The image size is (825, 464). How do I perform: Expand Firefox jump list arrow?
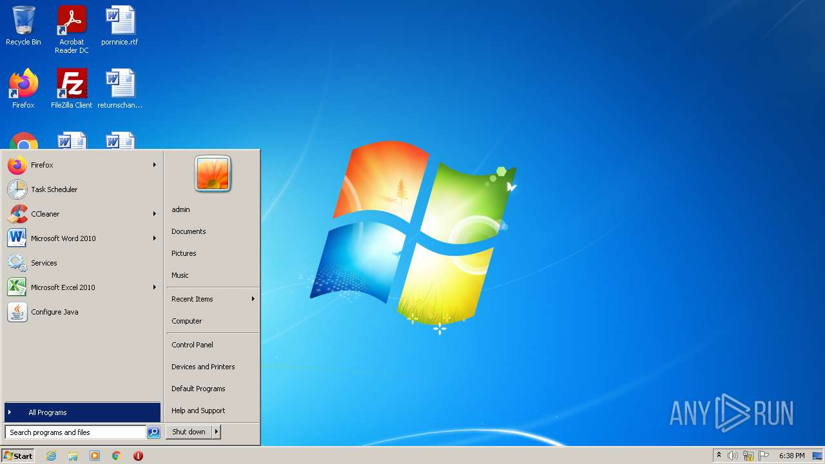[x=155, y=165]
